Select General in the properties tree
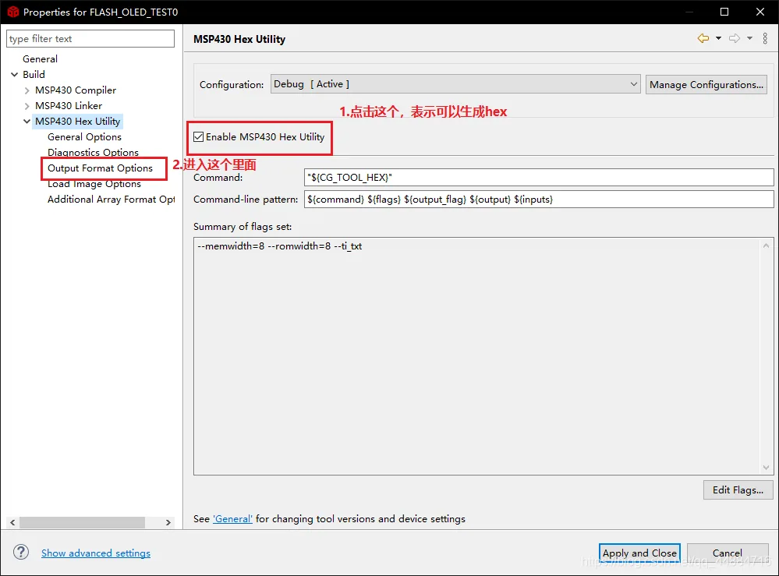This screenshot has width=779, height=576. click(41, 58)
